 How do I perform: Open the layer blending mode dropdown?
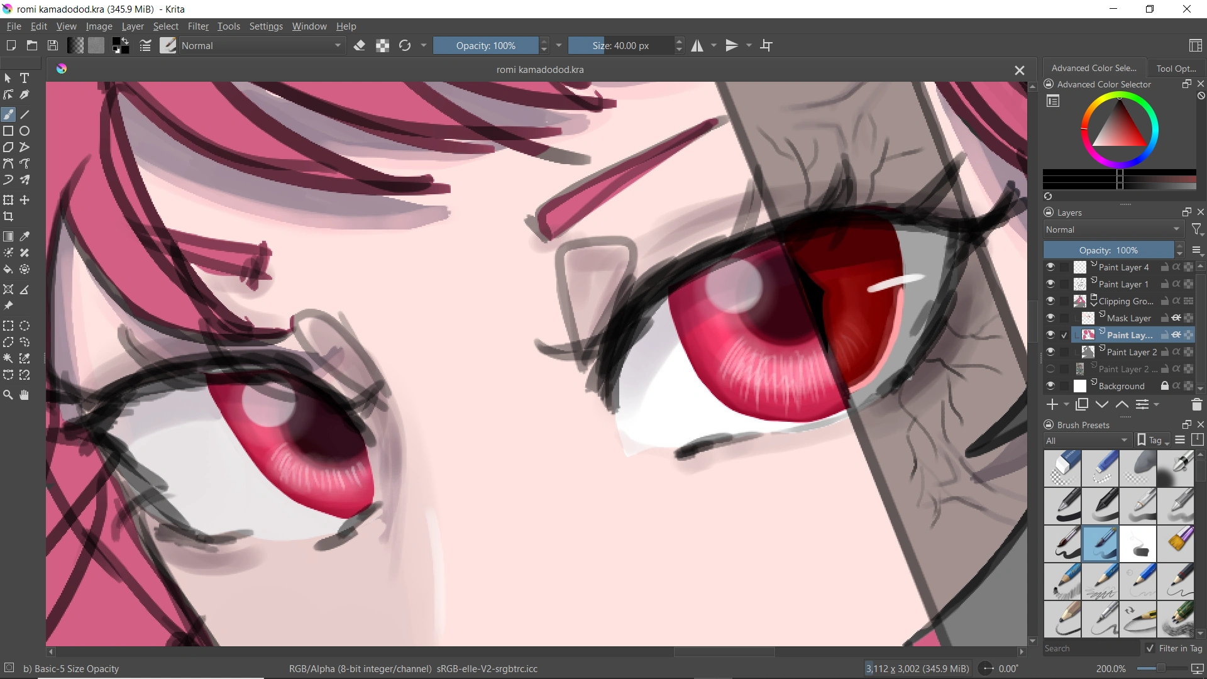[1113, 229]
